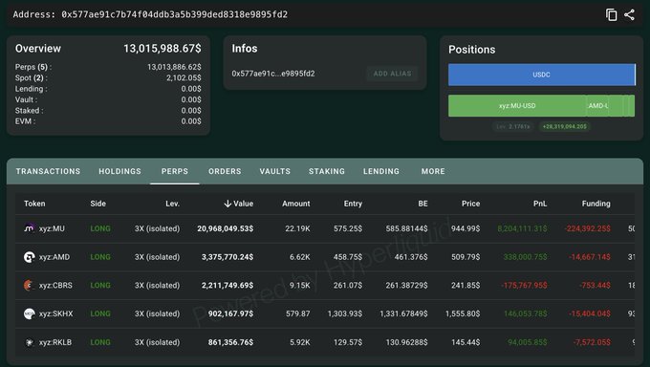Open the Orders tab

pos(225,171)
